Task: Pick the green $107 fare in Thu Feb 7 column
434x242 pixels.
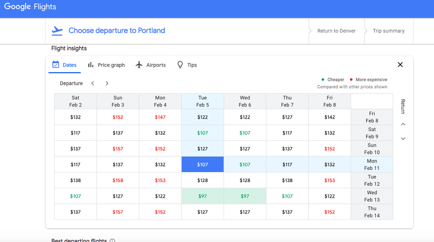Action: pyautogui.click(x=287, y=196)
